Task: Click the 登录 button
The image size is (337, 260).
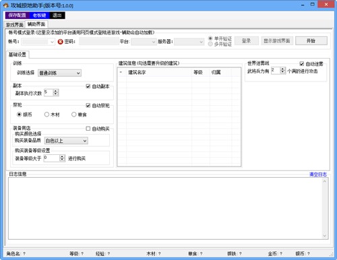Action: click(x=247, y=41)
